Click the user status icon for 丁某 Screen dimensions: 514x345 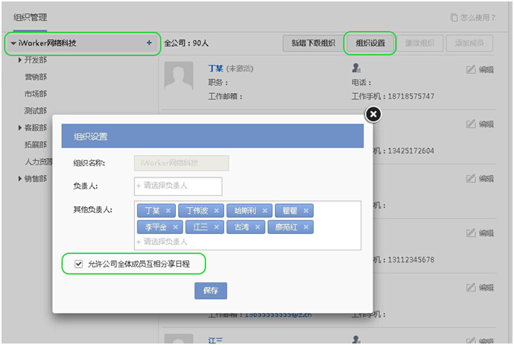click(x=356, y=68)
